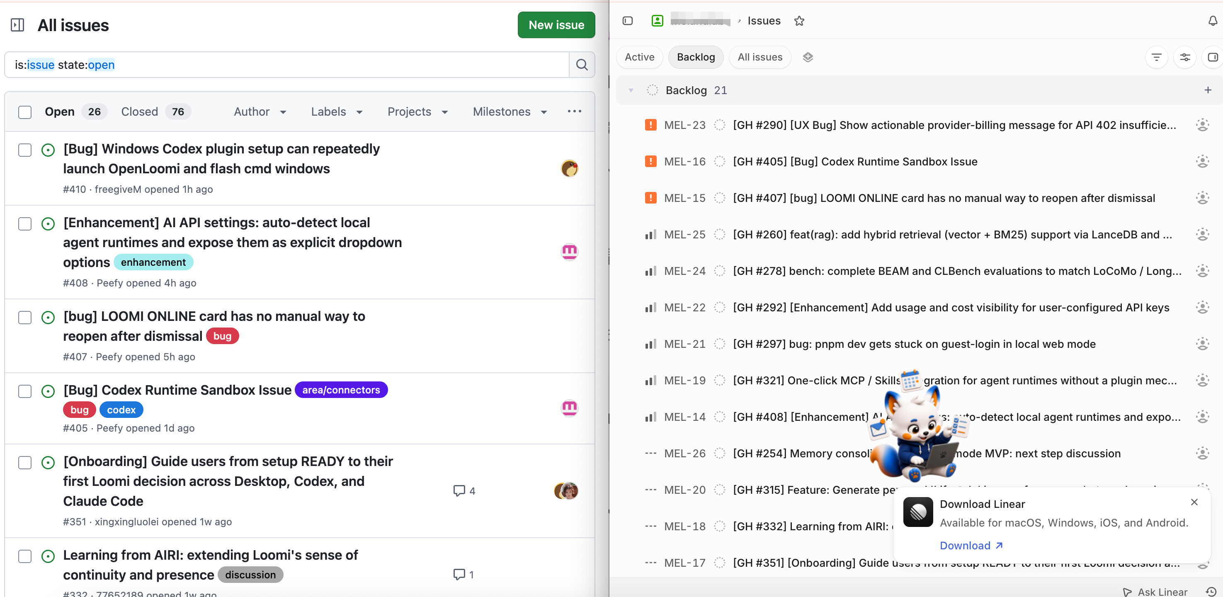
Task: Click the priority bars icon on MEL-25
Action: [x=650, y=235]
